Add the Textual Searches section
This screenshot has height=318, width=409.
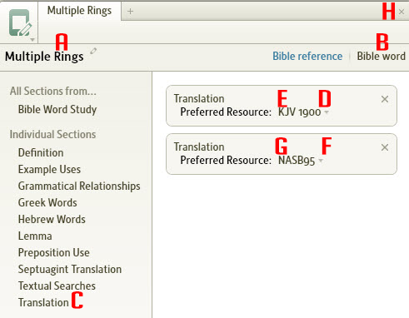57,286
